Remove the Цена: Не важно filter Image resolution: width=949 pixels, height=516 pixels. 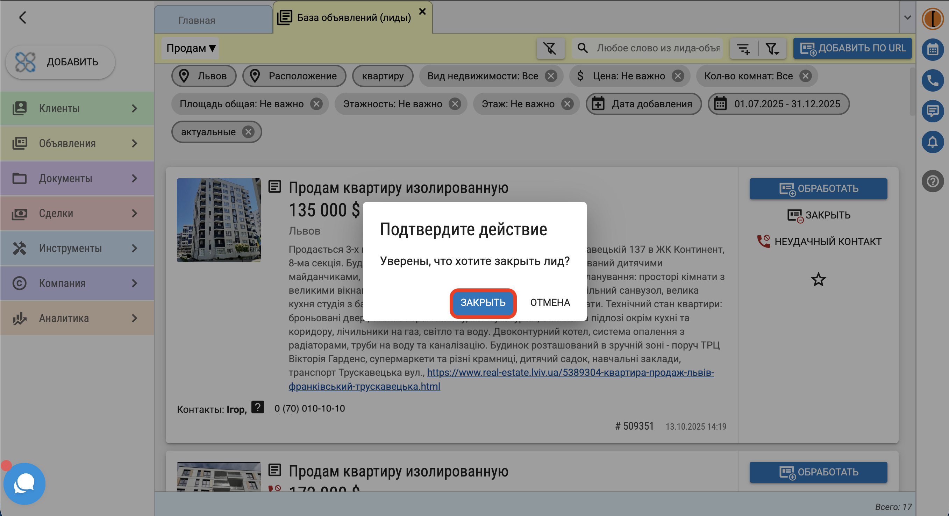click(x=678, y=76)
